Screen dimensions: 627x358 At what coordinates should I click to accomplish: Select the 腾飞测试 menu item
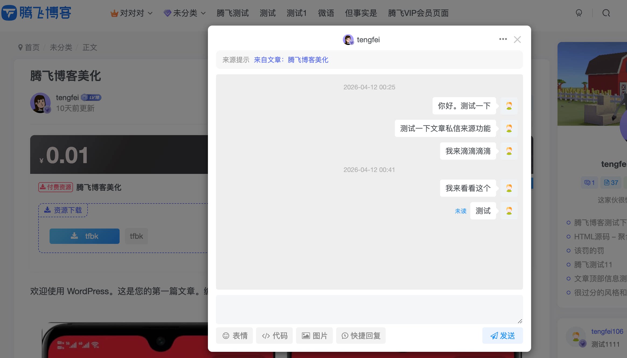pyautogui.click(x=232, y=13)
